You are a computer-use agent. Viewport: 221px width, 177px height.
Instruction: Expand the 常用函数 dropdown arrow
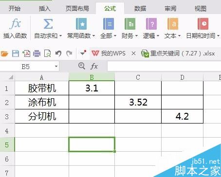click(x=93, y=36)
